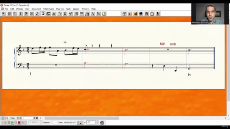Click horizontal scrollbar right arrow
Image resolution: width=230 pixels, height=129 pixels.
pyautogui.click(x=225, y=118)
